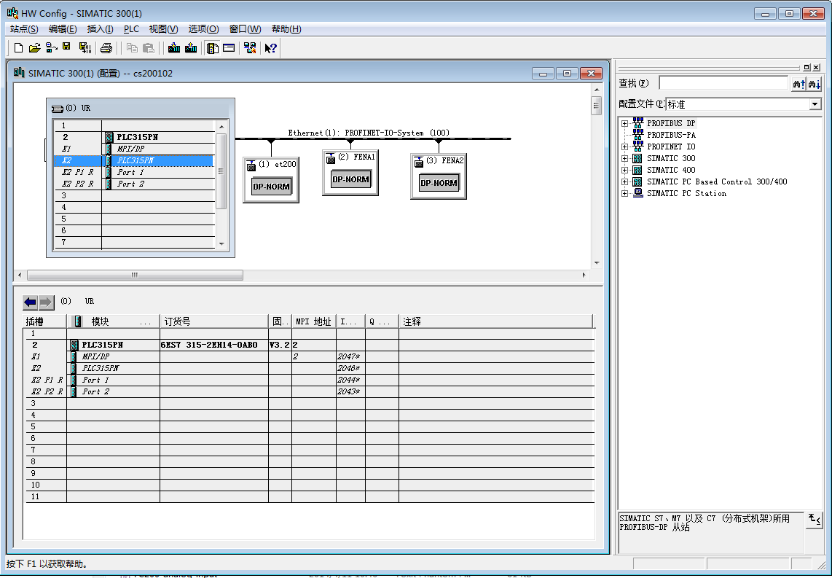Click the address overview window icon
Screen dimensions: 832x578
(x=229, y=48)
